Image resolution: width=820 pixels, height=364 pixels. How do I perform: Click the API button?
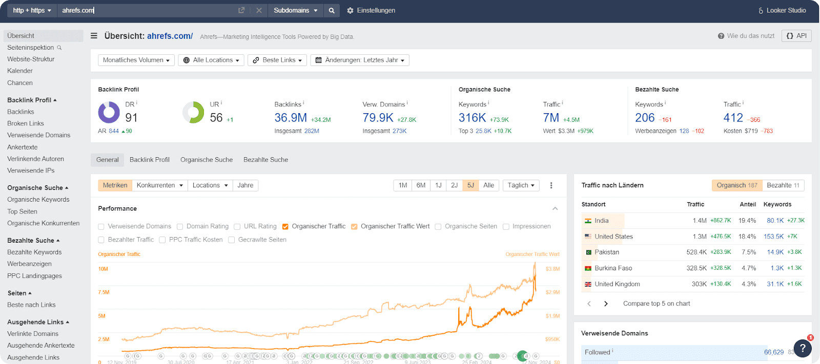[796, 36]
